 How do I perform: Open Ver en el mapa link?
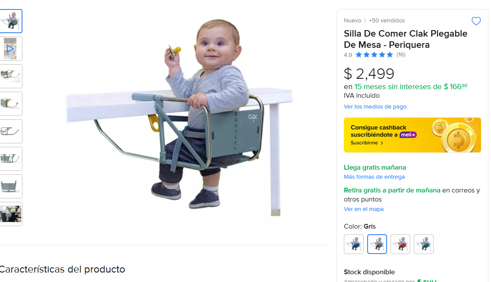364,209
